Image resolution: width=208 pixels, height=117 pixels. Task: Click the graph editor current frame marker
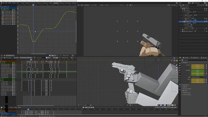pos(33,5)
